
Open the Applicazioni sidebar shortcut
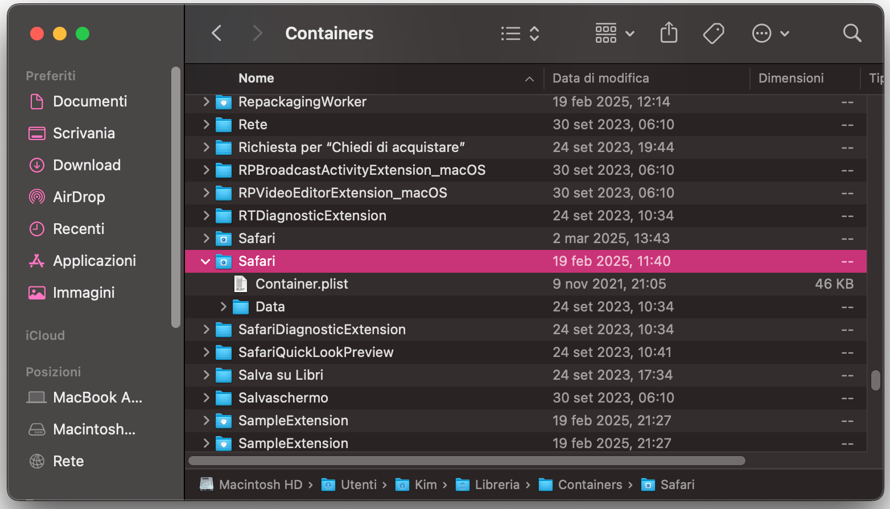(95, 261)
